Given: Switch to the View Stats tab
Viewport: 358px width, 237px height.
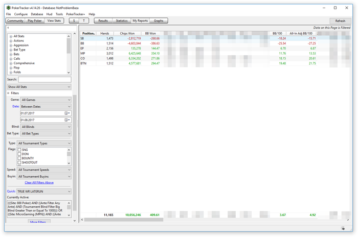Looking at the screenshot, I should (x=54, y=21).
